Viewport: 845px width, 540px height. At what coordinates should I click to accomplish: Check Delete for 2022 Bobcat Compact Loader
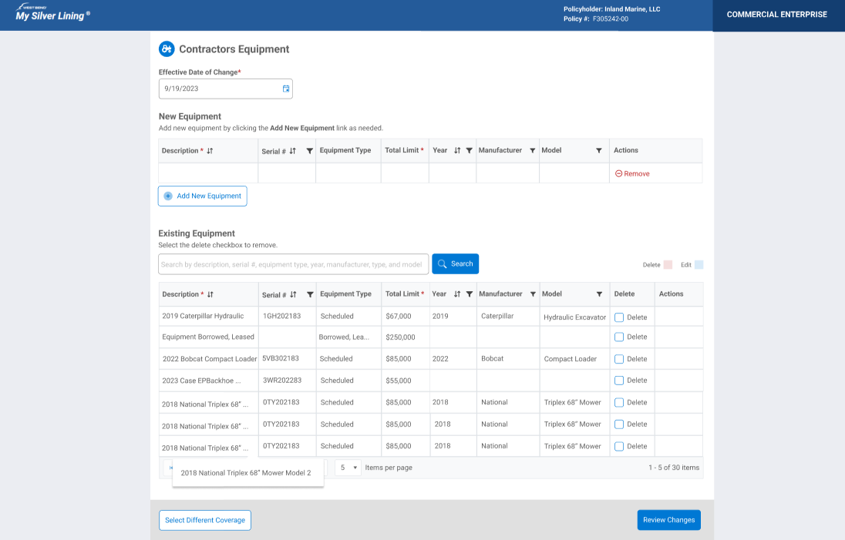[619, 359]
